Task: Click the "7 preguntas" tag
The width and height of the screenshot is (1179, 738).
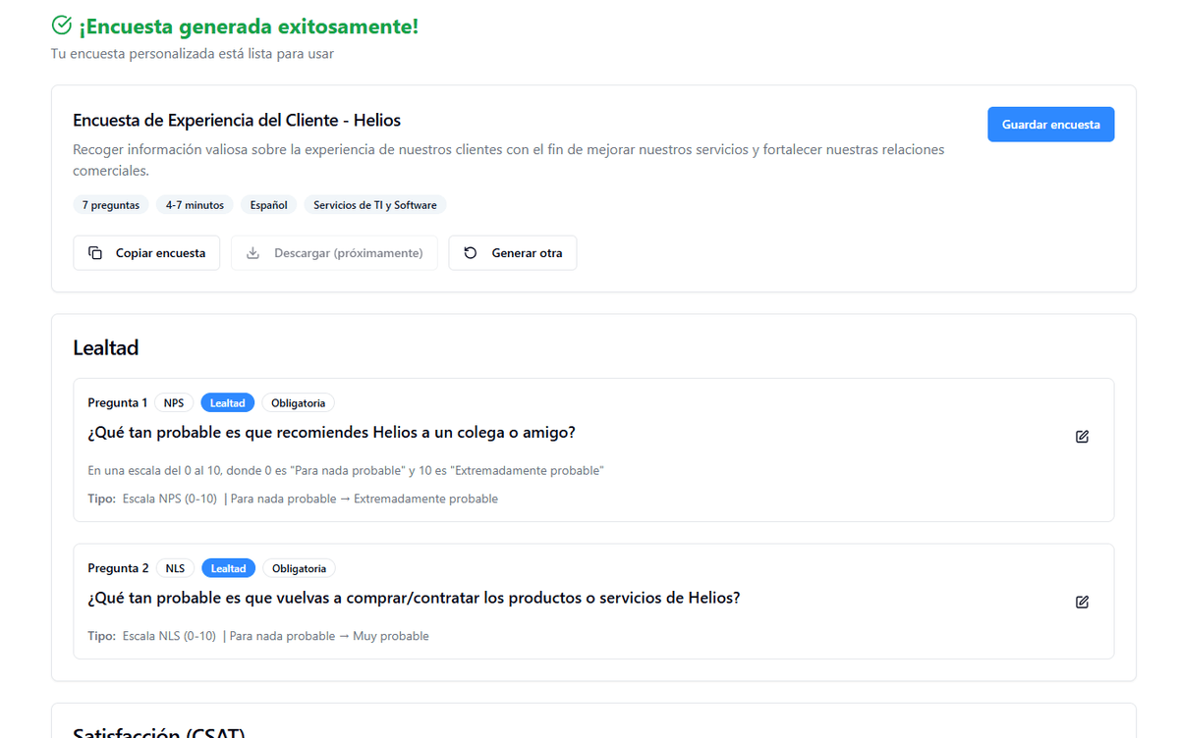Action: [111, 205]
